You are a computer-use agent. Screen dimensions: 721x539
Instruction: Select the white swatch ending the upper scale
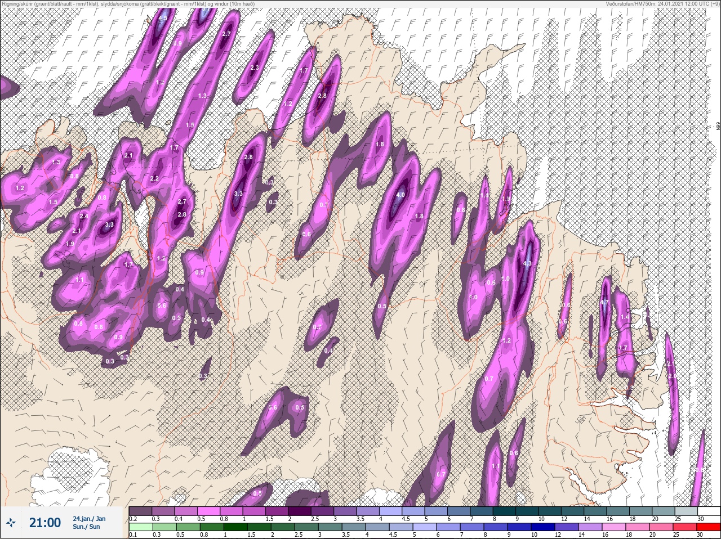tap(709, 511)
